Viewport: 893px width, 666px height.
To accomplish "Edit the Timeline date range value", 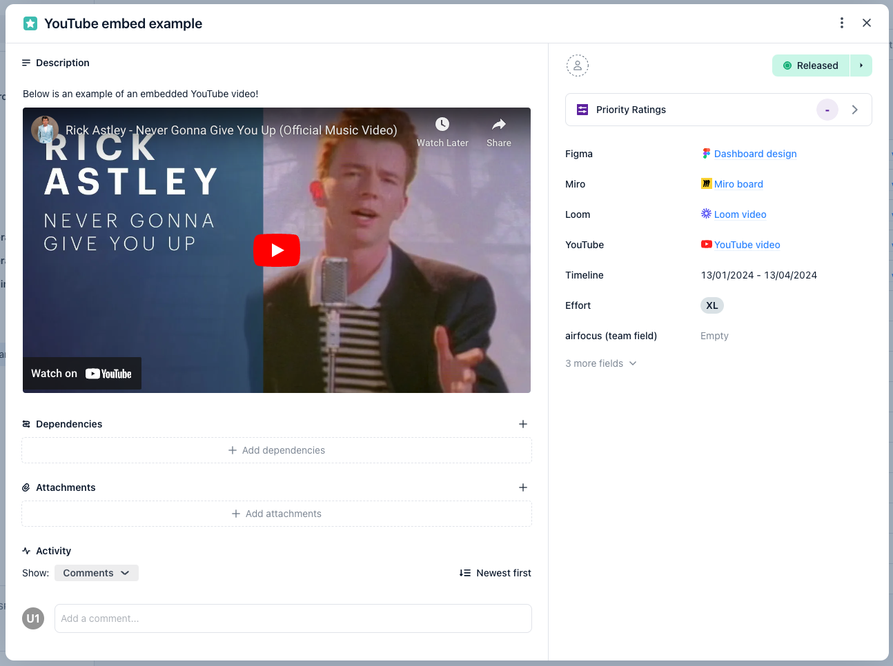I will tap(759, 275).
